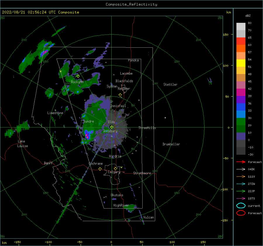Click the Strathmore label
Screen dimensions: 263x246
point(142,173)
